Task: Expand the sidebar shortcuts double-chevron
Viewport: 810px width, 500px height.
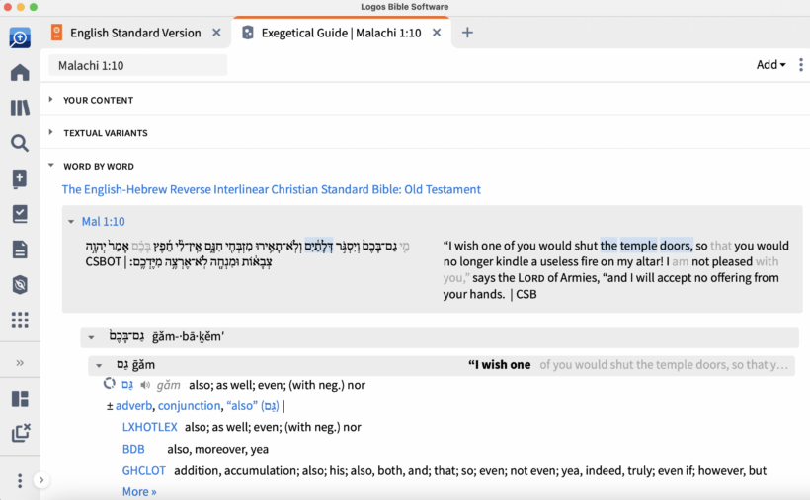Action: [20, 362]
